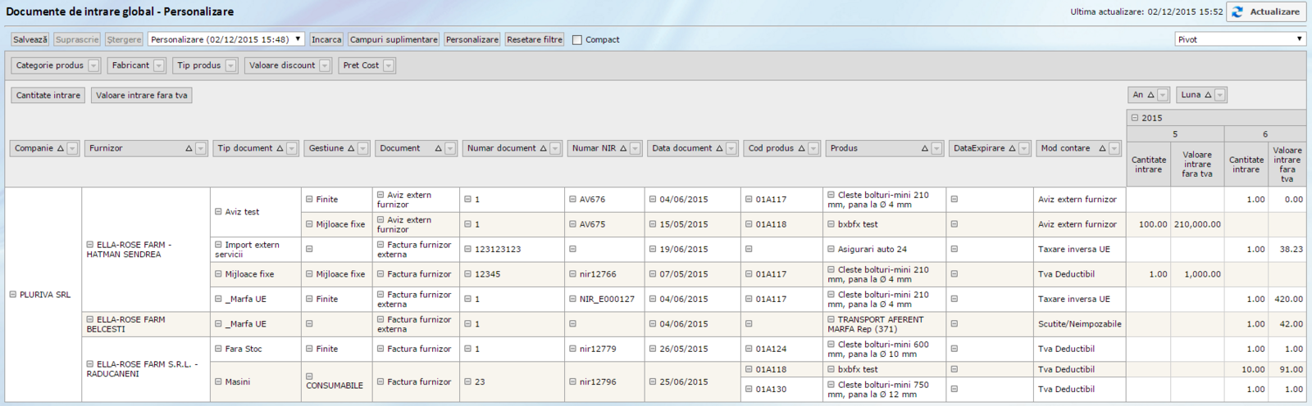Click Resetare filtre button
Viewport: 1312px width, 406px height.
tap(535, 39)
